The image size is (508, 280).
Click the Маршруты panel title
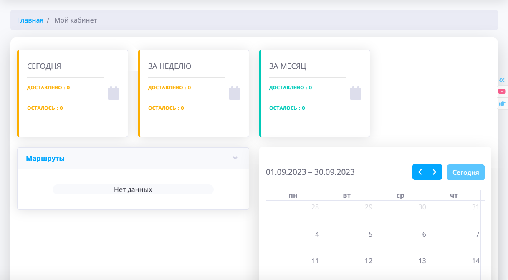pyautogui.click(x=45, y=158)
